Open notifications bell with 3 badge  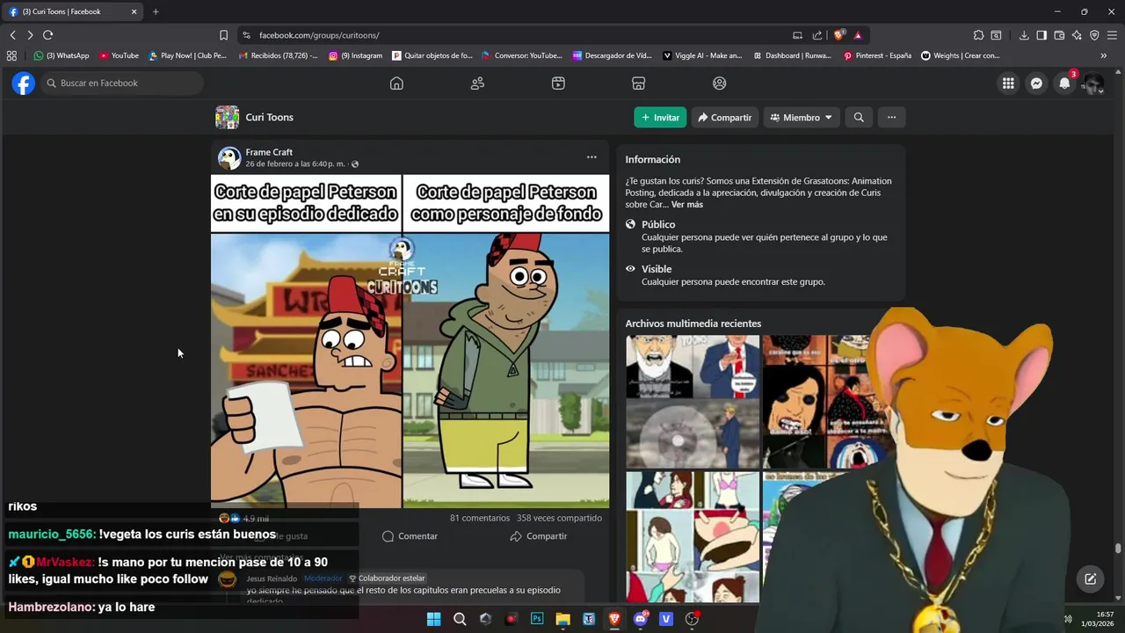click(1064, 84)
